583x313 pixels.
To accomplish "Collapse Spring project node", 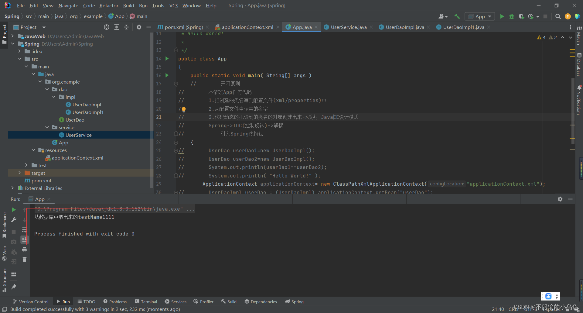I will click(12, 44).
